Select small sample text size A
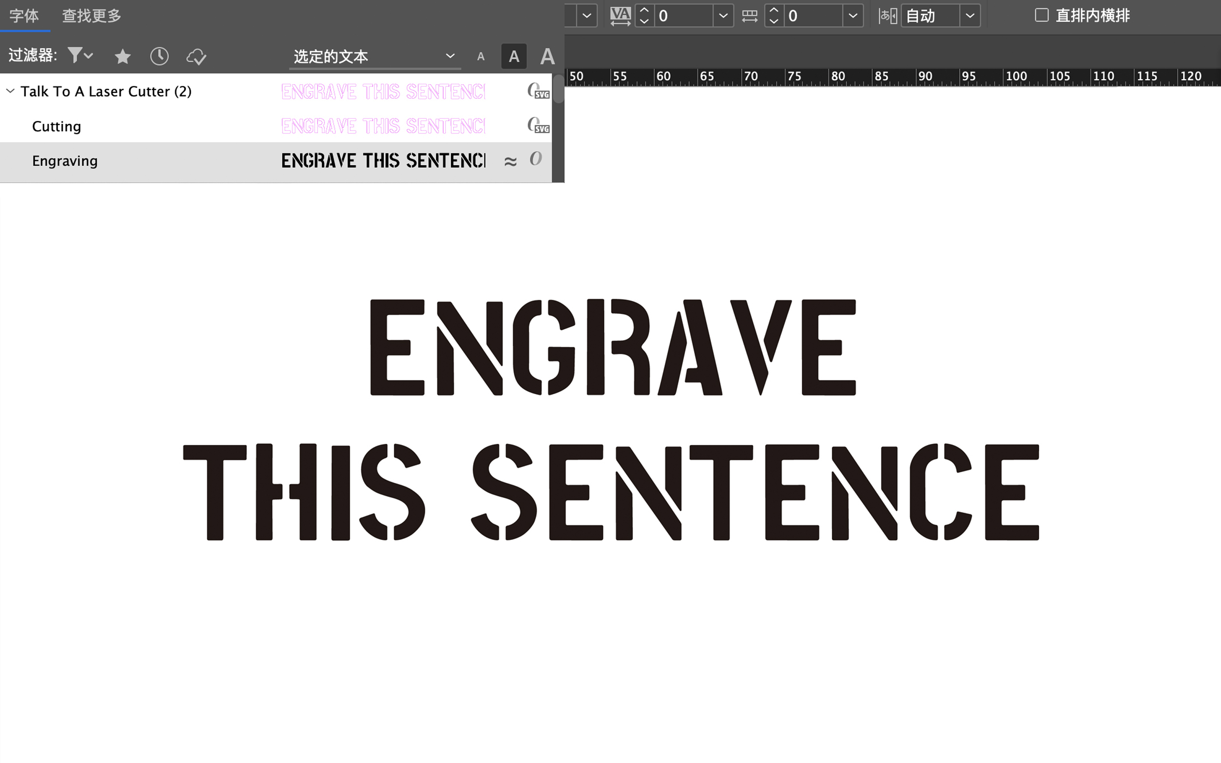This screenshot has width=1221, height=763. click(x=481, y=56)
